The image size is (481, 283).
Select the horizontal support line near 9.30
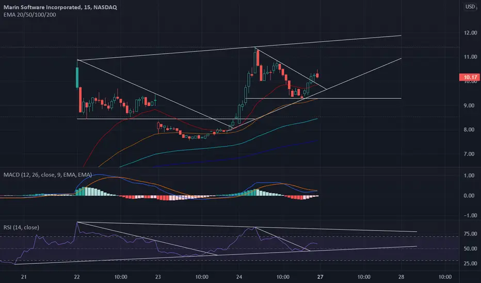(324, 98)
